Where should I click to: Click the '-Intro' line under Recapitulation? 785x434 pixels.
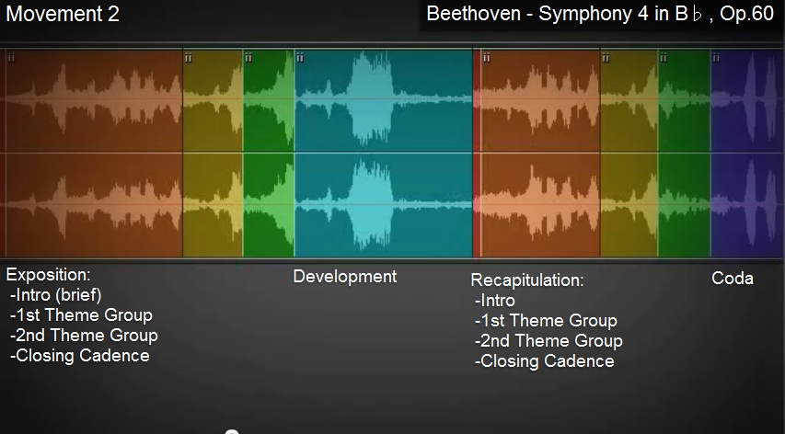[494, 301]
